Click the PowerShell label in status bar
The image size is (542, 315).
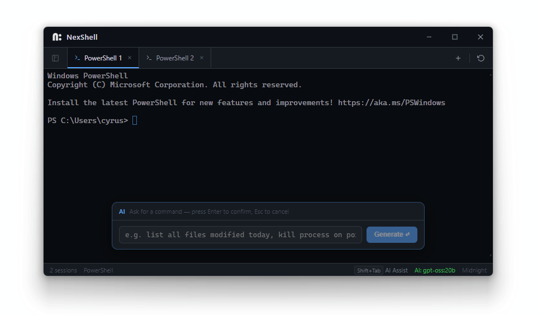[x=98, y=270]
